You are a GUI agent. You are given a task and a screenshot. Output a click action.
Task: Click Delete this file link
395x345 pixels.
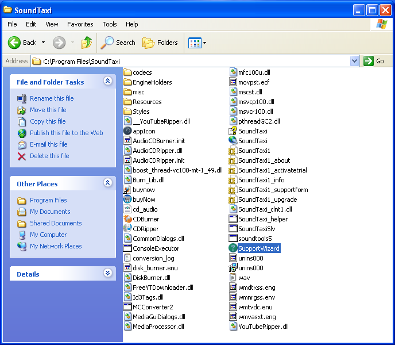(49, 156)
